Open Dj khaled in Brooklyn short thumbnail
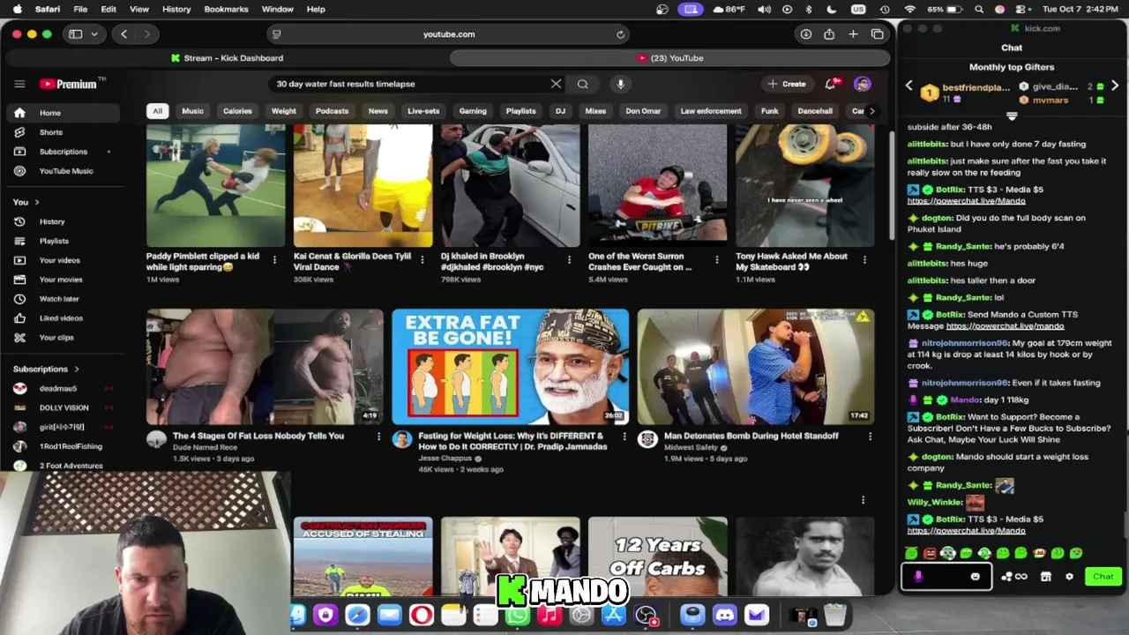This screenshot has height=635, width=1129. point(510,185)
